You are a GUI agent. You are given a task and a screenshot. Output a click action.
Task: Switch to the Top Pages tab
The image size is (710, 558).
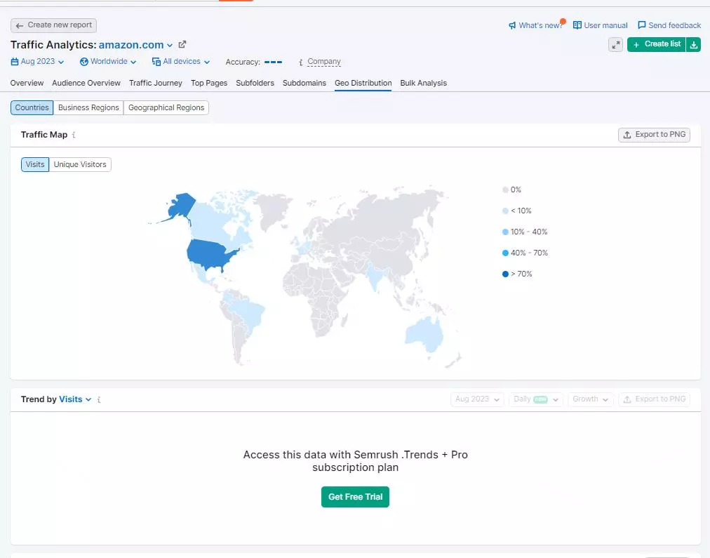pos(209,83)
